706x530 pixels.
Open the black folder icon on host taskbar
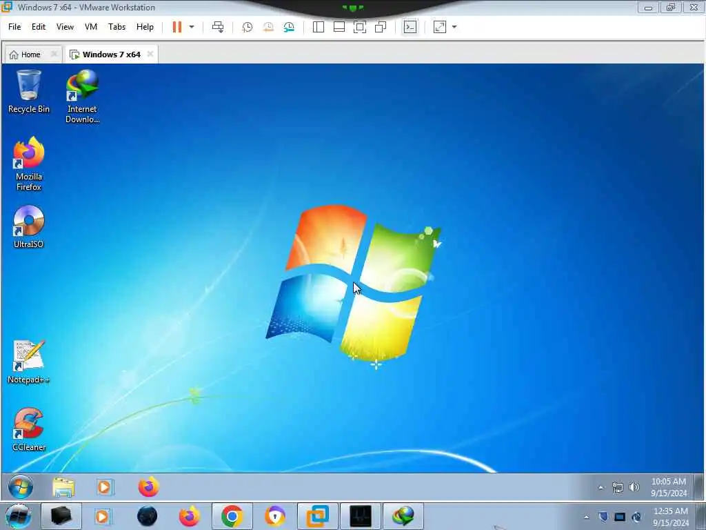coord(61,516)
